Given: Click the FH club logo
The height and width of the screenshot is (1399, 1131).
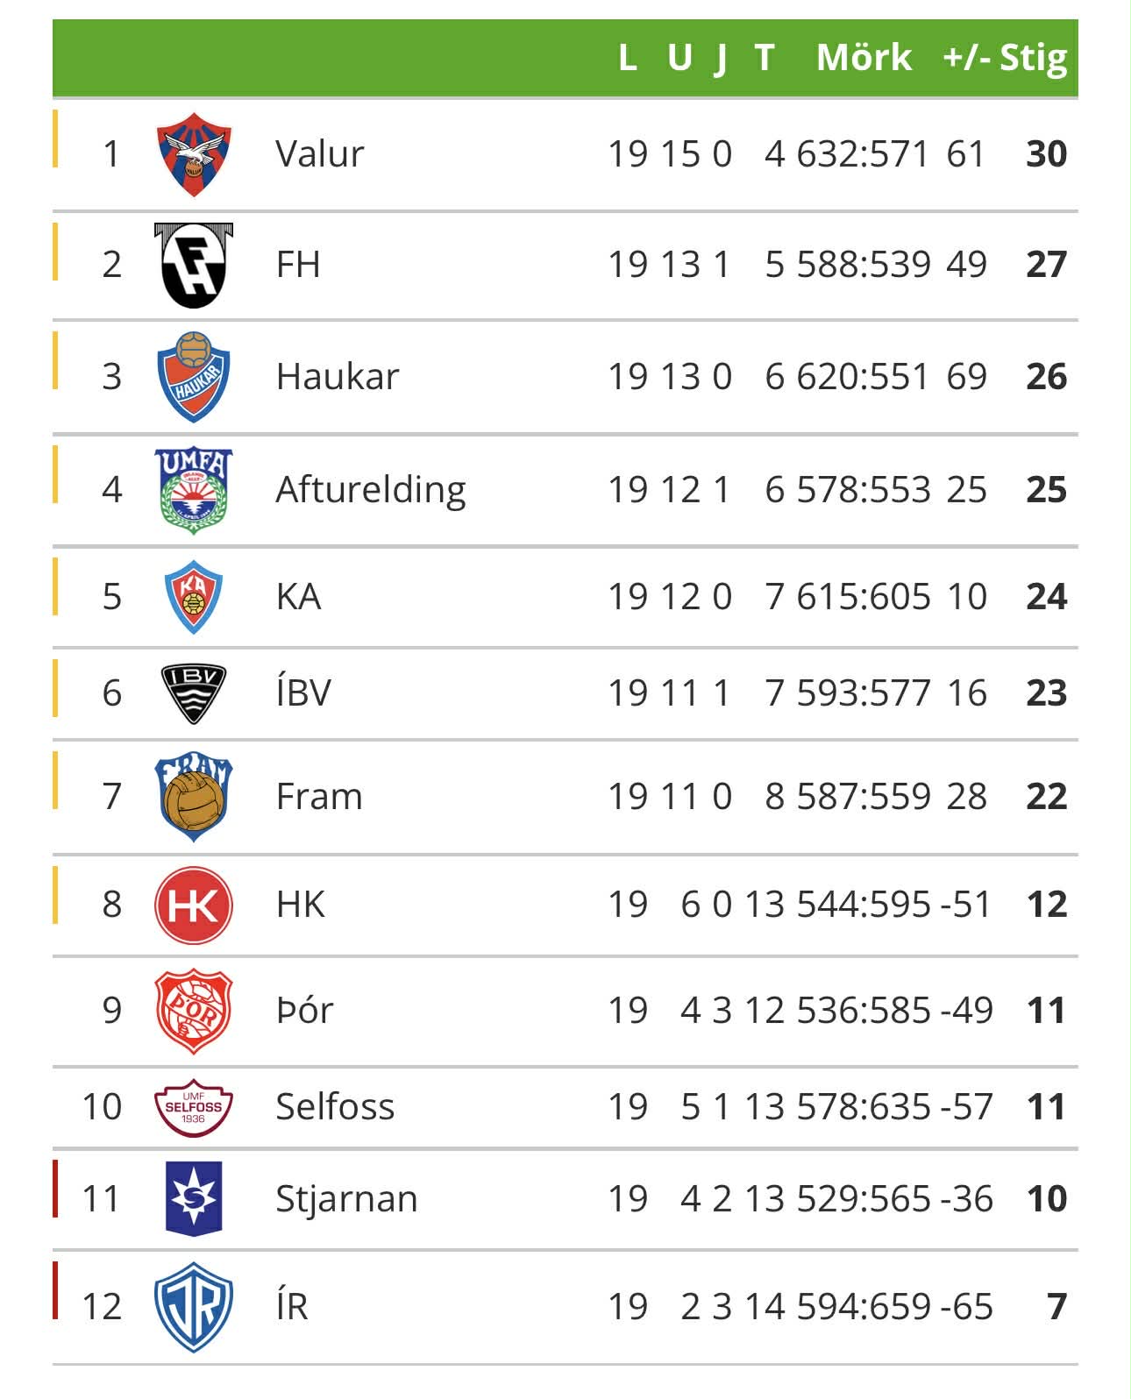Looking at the screenshot, I should click(193, 265).
